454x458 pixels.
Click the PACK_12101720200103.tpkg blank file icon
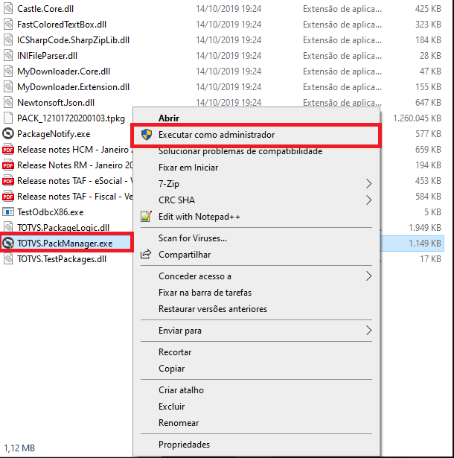coord(8,118)
